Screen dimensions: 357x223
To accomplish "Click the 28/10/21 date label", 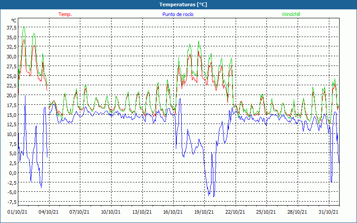I will point(297,212).
